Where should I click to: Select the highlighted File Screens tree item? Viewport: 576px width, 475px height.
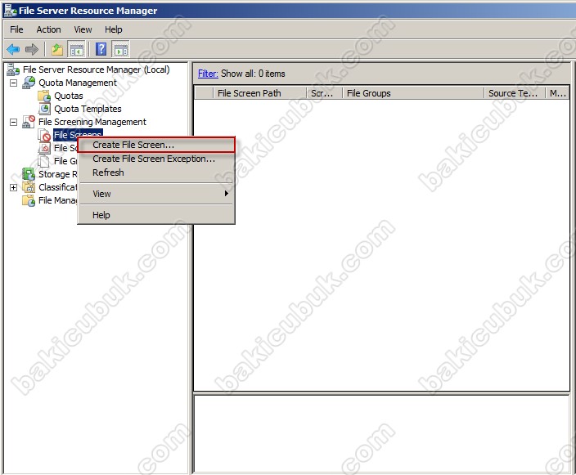tap(78, 135)
